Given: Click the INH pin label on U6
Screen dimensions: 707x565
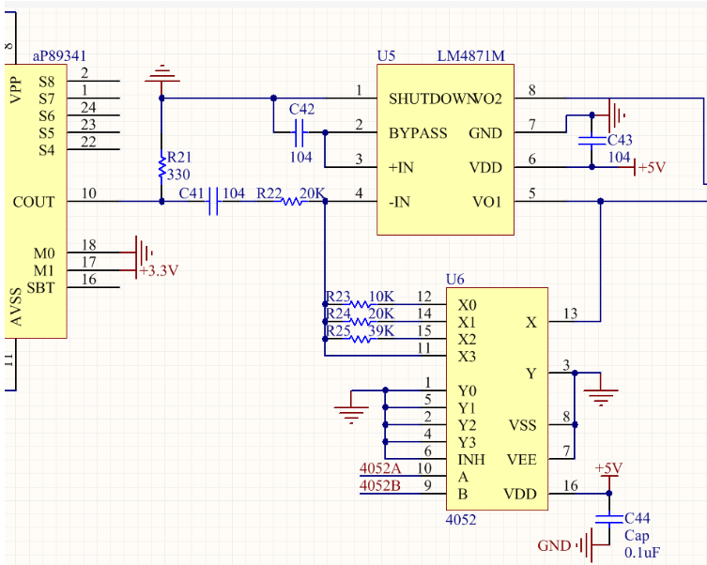Looking at the screenshot, I should tap(471, 460).
